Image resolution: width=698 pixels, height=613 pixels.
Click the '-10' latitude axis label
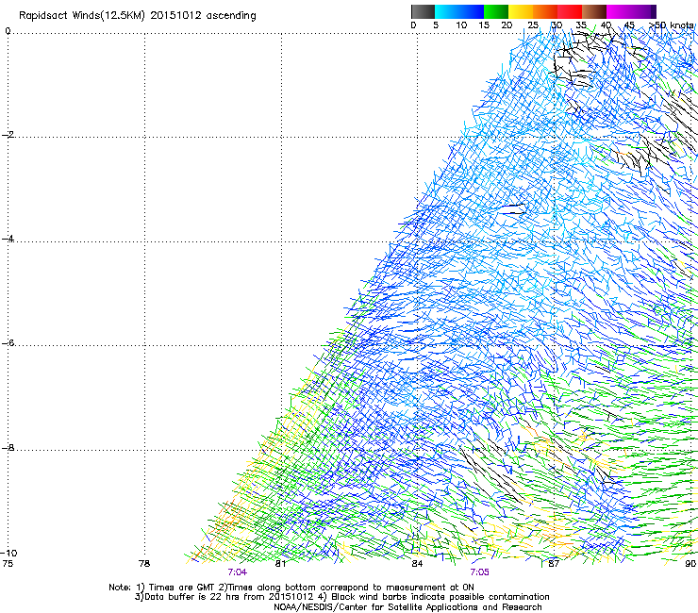click(8, 553)
